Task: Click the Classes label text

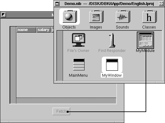Action: click(x=149, y=27)
